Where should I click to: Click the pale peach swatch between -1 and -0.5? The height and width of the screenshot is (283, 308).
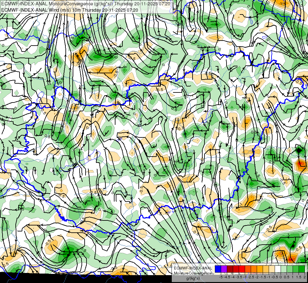click(272, 269)
